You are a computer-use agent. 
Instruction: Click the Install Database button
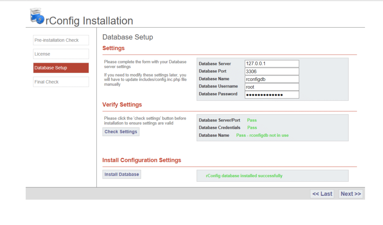pyautogui.click(x=122, y=175)
